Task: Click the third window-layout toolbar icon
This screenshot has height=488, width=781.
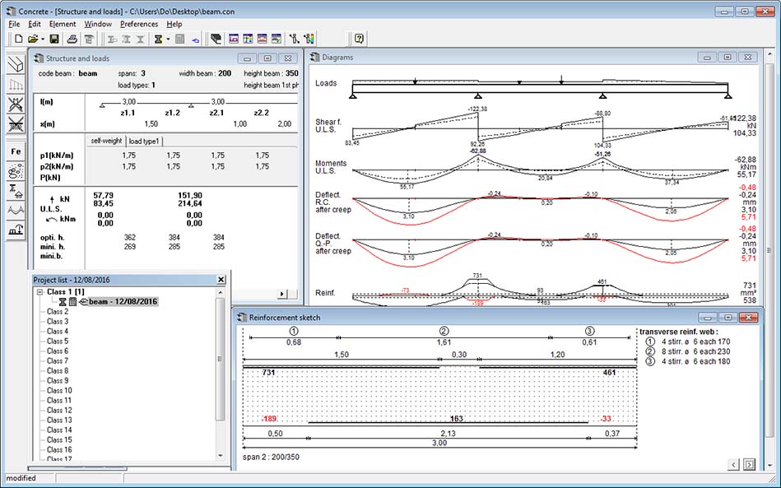Action: pyautogui.click(x=262, y=39)
